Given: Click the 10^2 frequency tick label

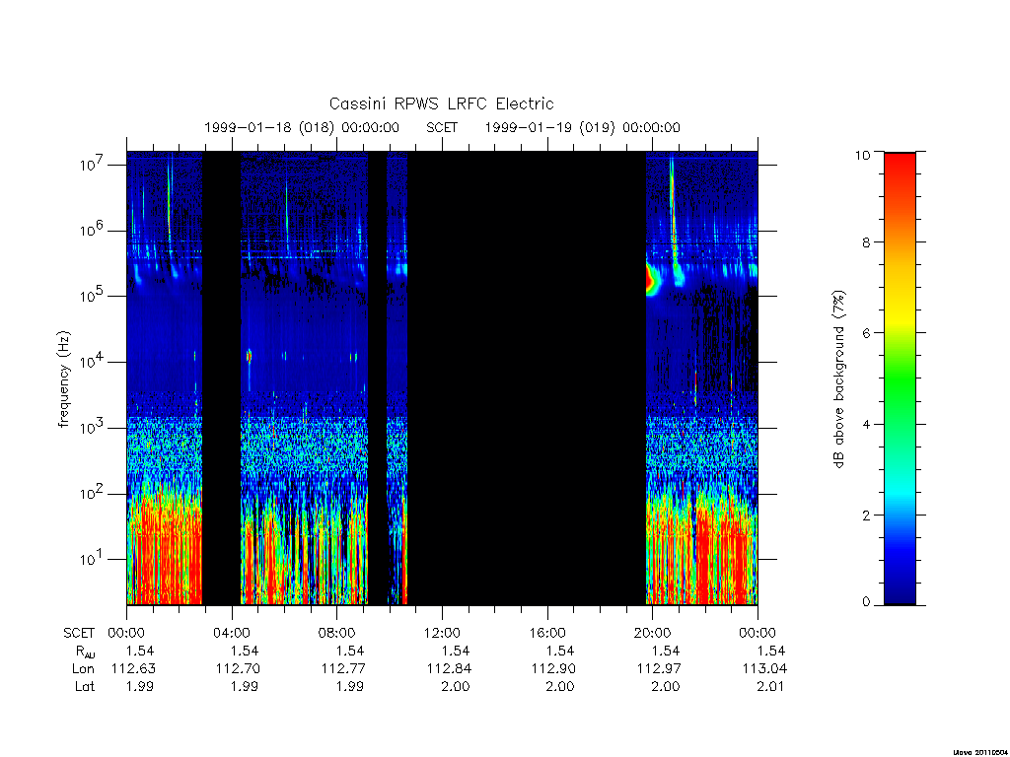Looking at the screenshot, I should pyautogui.click(x=93, y=493).
